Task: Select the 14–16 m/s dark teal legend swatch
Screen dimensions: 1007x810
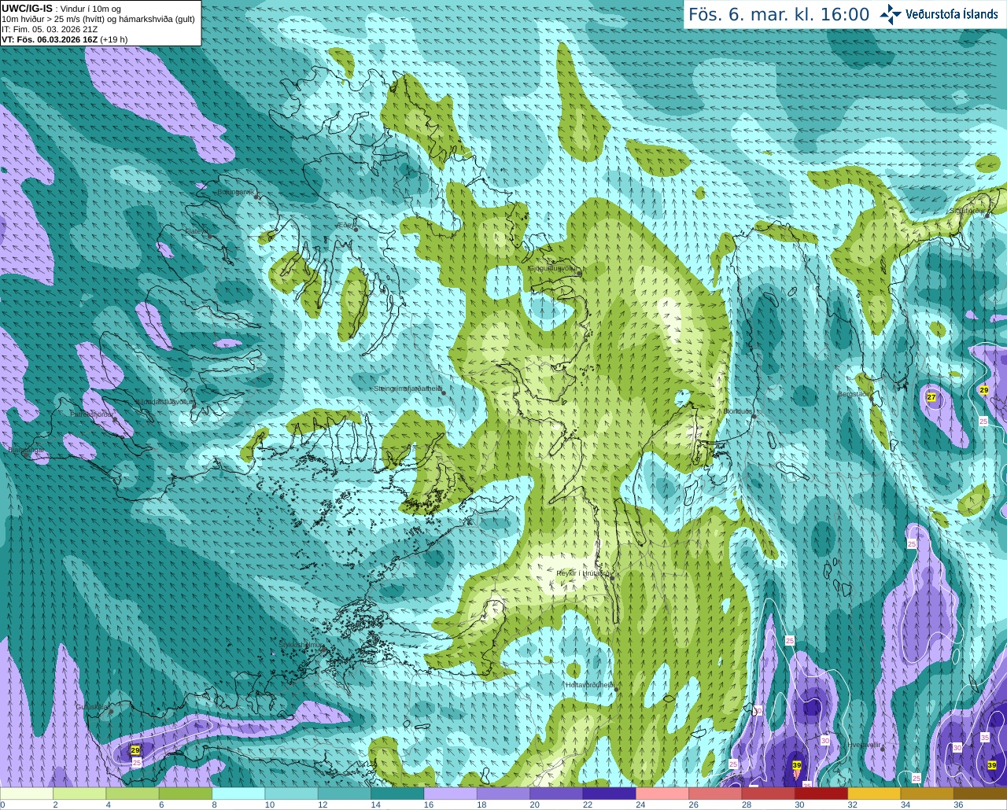Action: click(397, 793)
